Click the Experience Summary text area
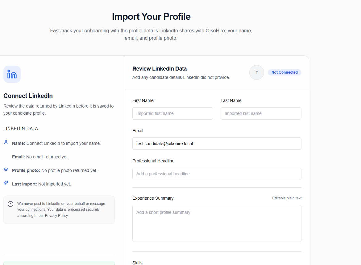 coord(217,223)
